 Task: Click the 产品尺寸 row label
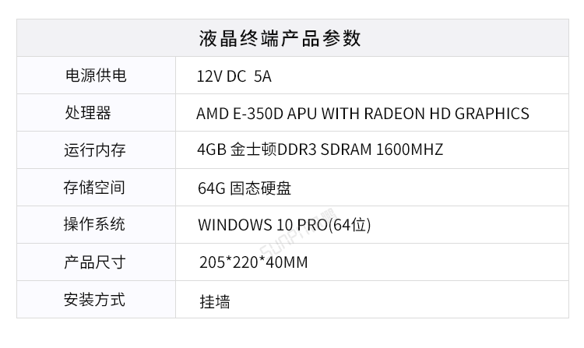[x=94, y=262]
